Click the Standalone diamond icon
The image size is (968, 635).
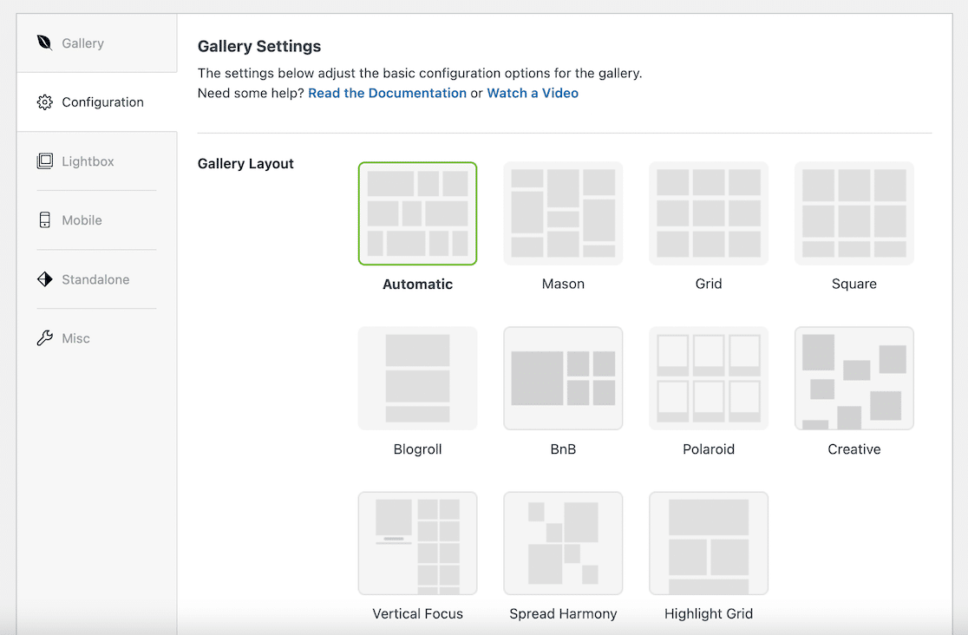point(44,279)
